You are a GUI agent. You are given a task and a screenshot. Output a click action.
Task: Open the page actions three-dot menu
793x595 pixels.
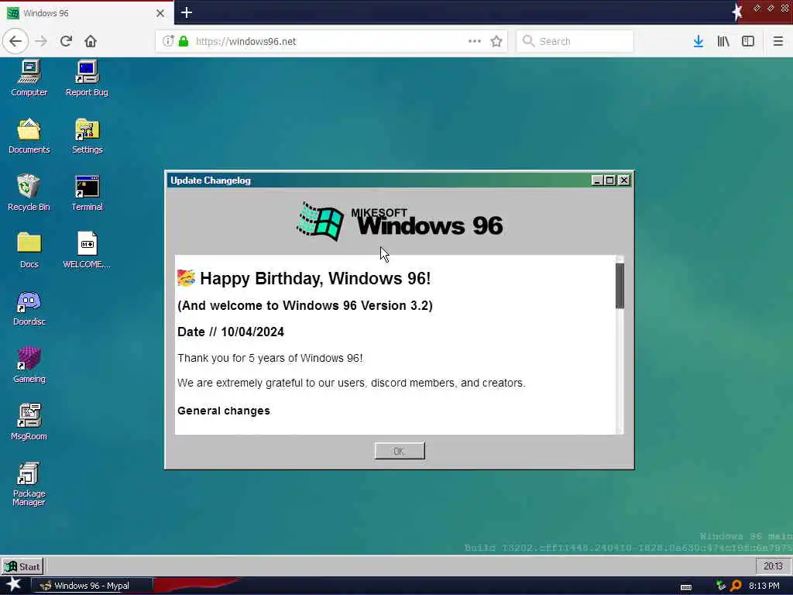(x=475, y=41)
